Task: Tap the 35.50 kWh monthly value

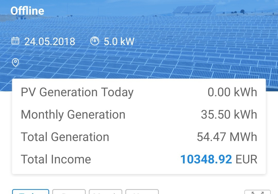Action: (x=229, y=114)
